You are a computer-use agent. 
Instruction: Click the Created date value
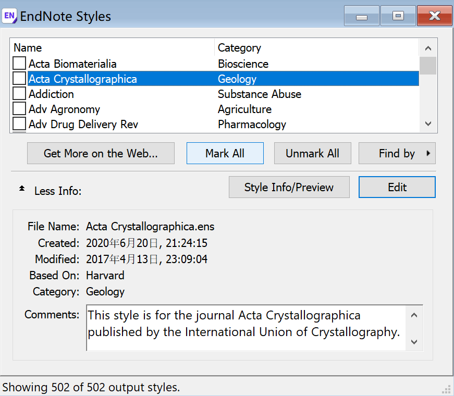146,243
